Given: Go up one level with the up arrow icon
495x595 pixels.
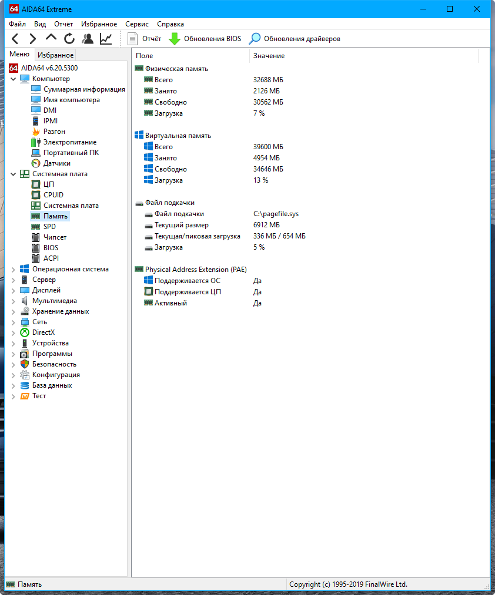Looking at the screenshot, I should point(51,38).
